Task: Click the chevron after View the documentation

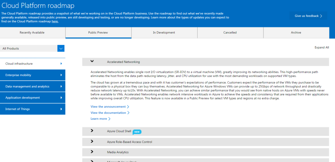Action: [128, 113]
